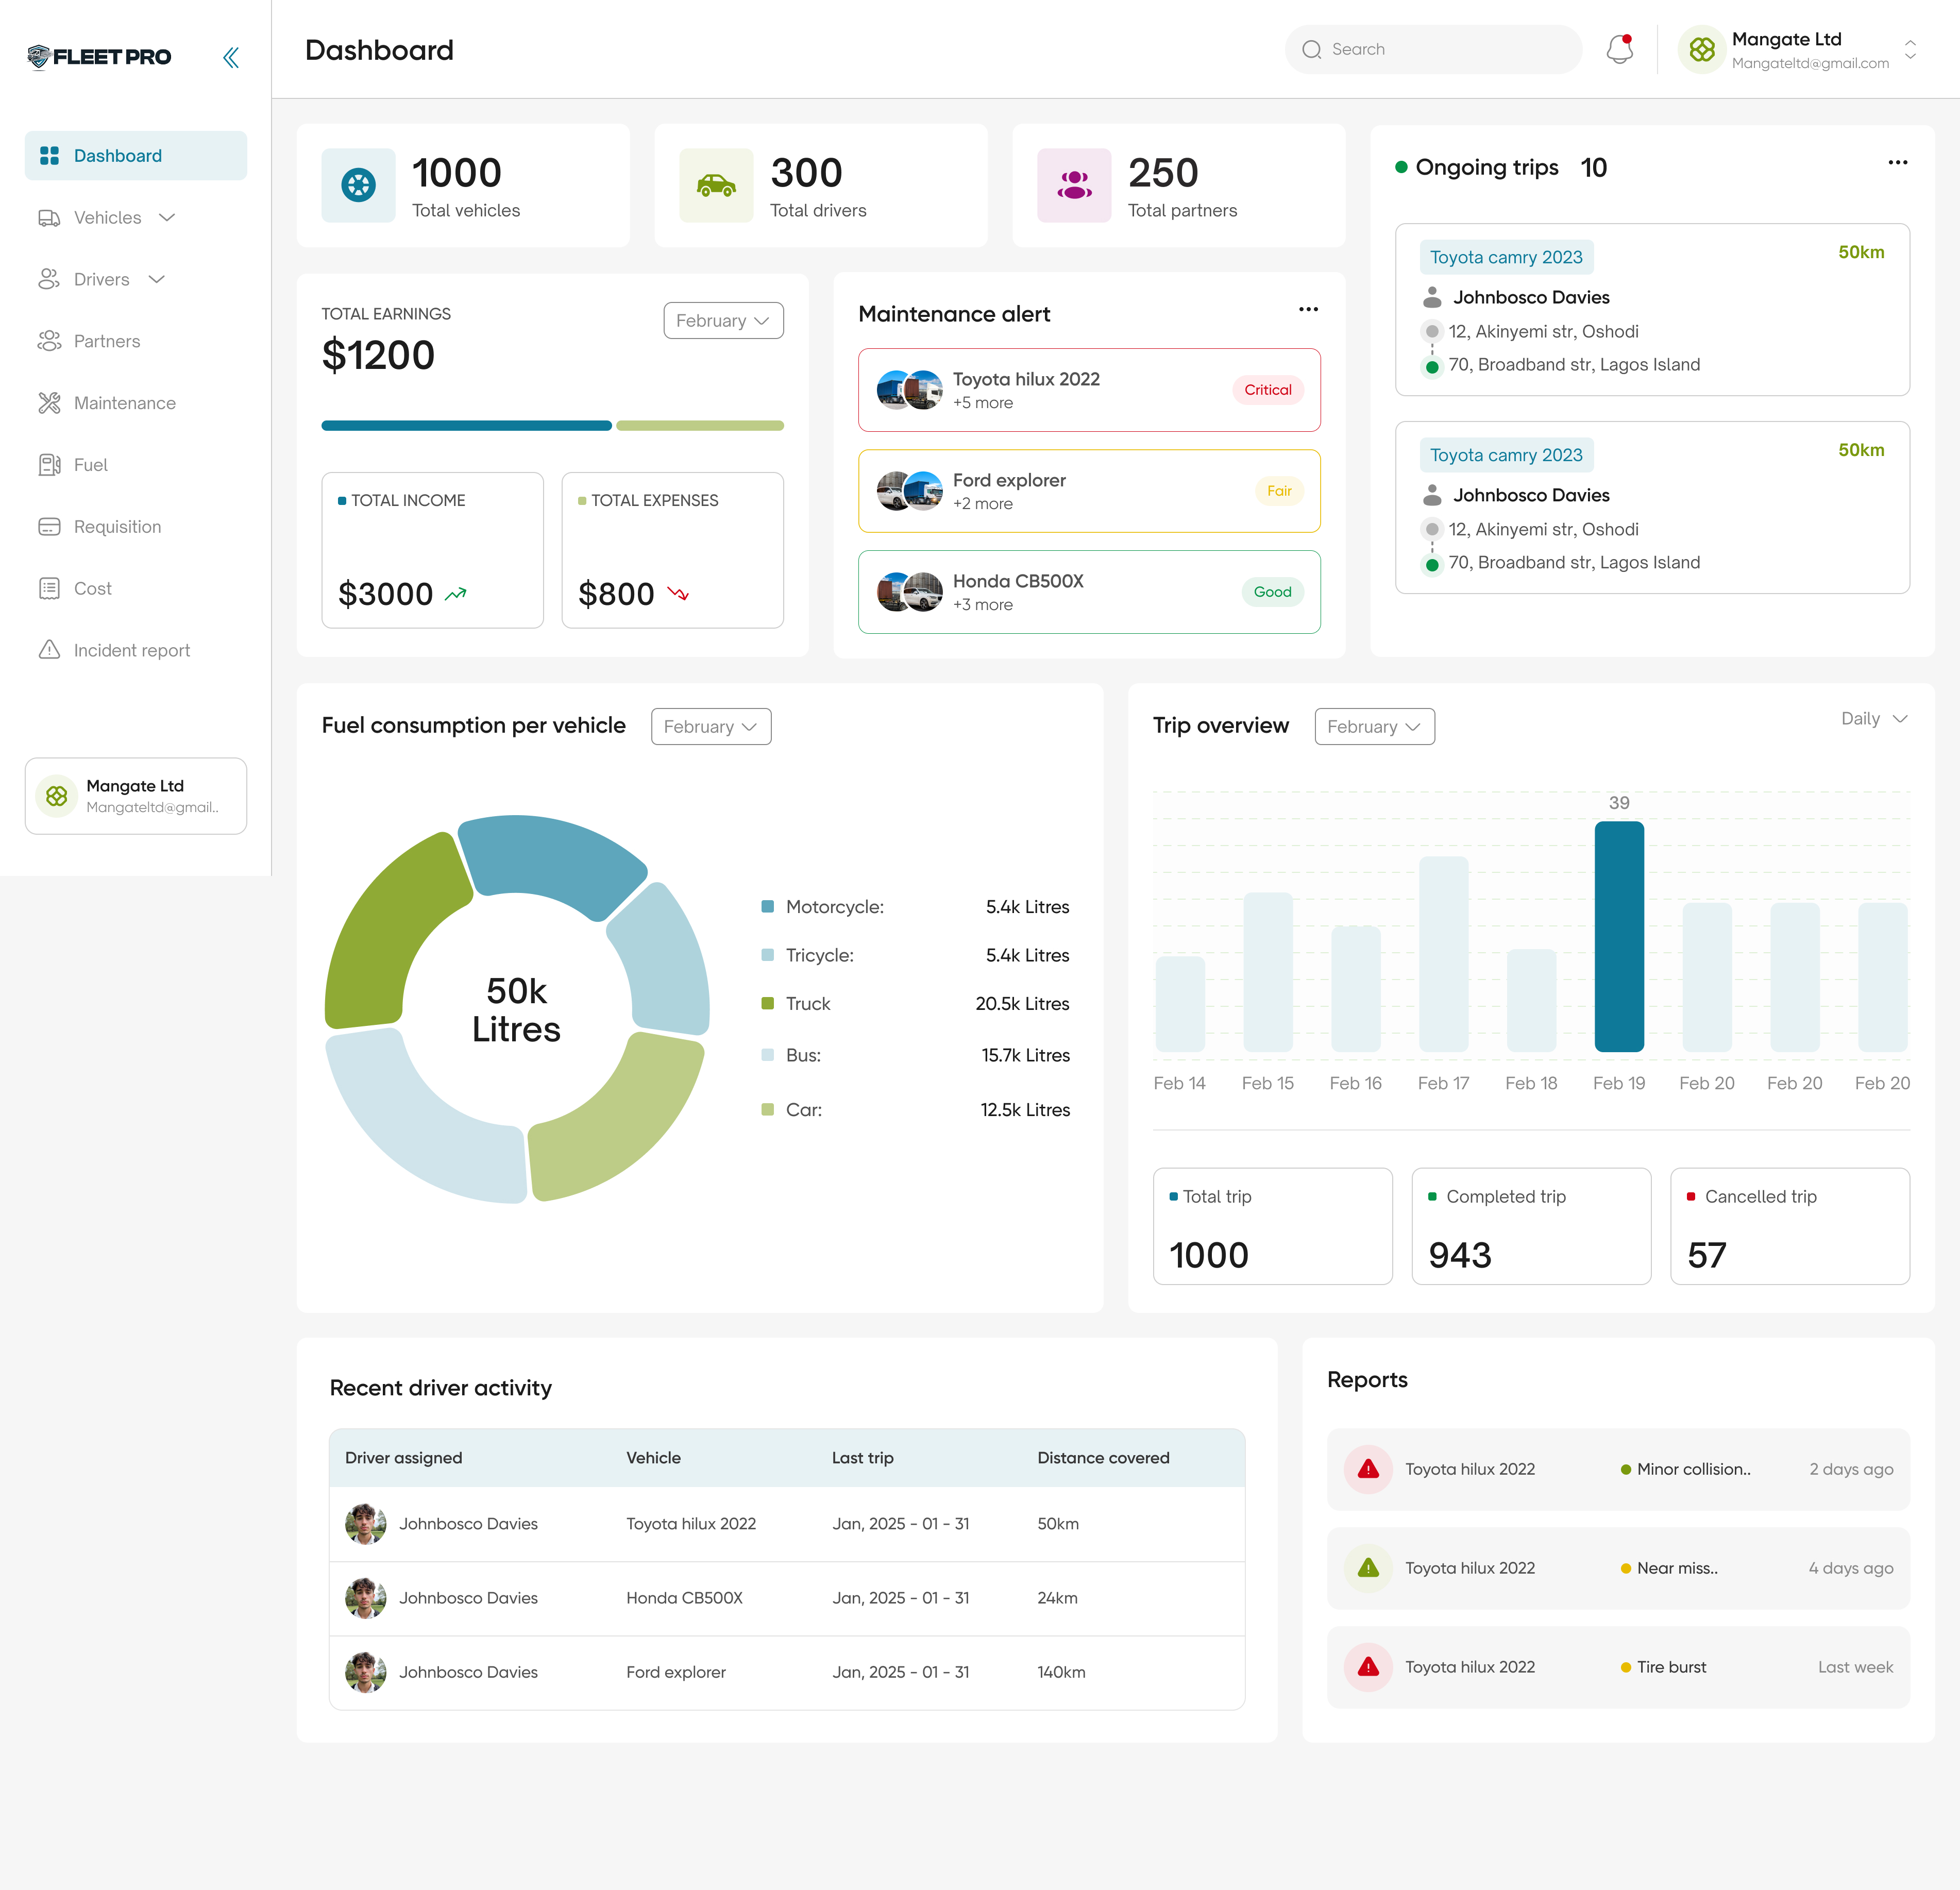Viewport: 1960px width, 1890px height.
Task: Click the red alert icon for Tire burst report
Action: pyautogui.click(x=1368, y=1667)
